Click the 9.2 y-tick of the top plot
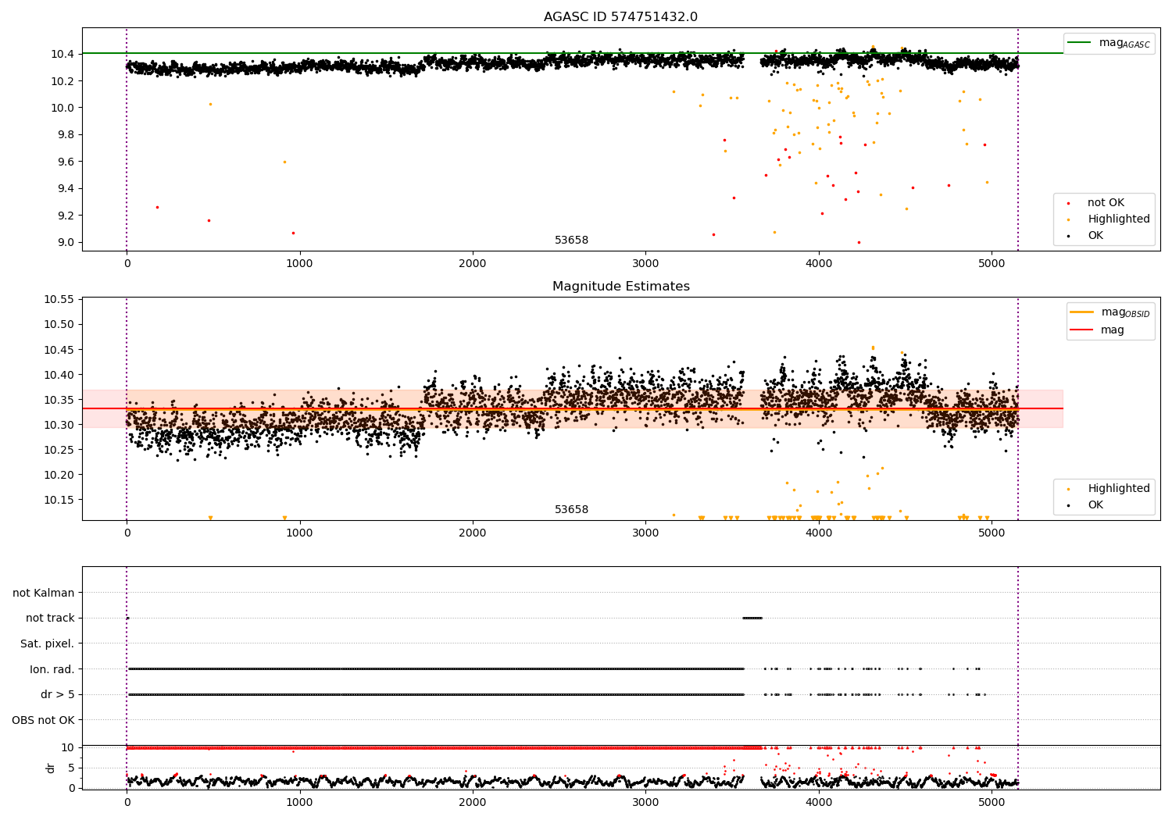The height and width of the screenshot is (820, 1172). (66, 216)
